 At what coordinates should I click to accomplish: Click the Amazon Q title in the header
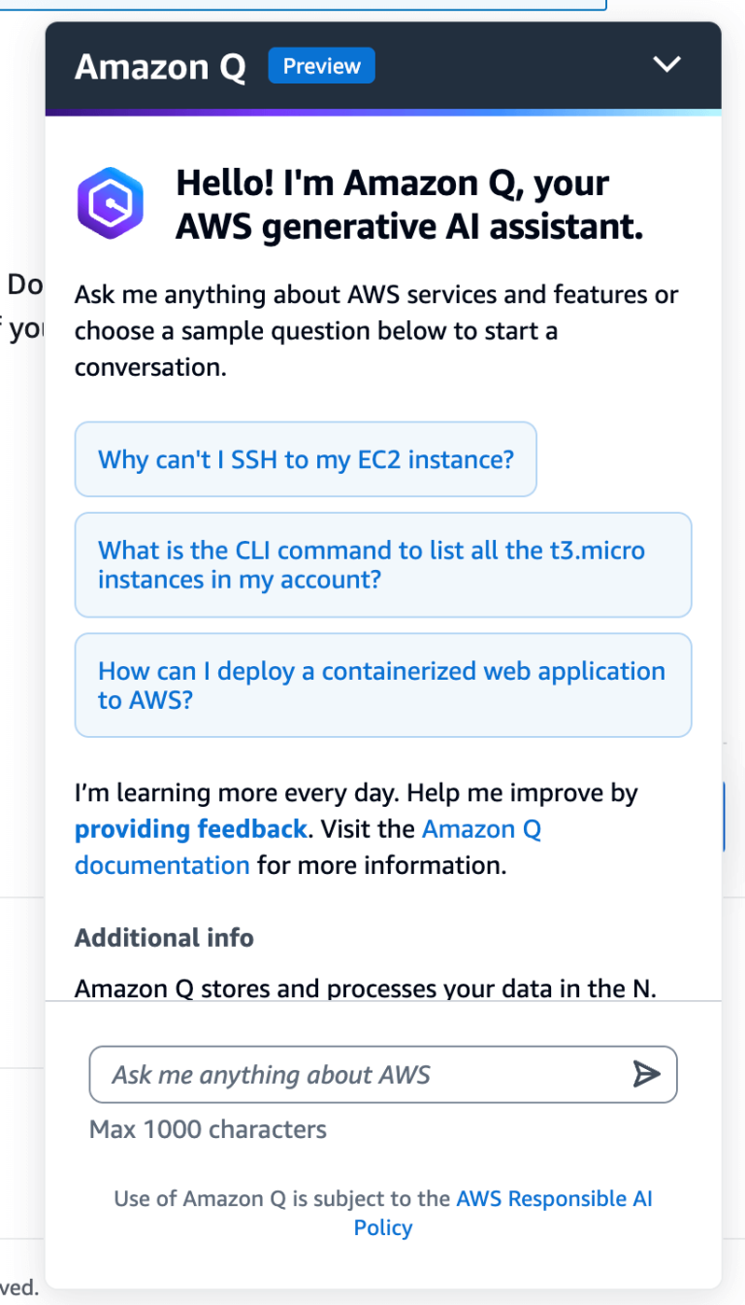tap(159, 66)
